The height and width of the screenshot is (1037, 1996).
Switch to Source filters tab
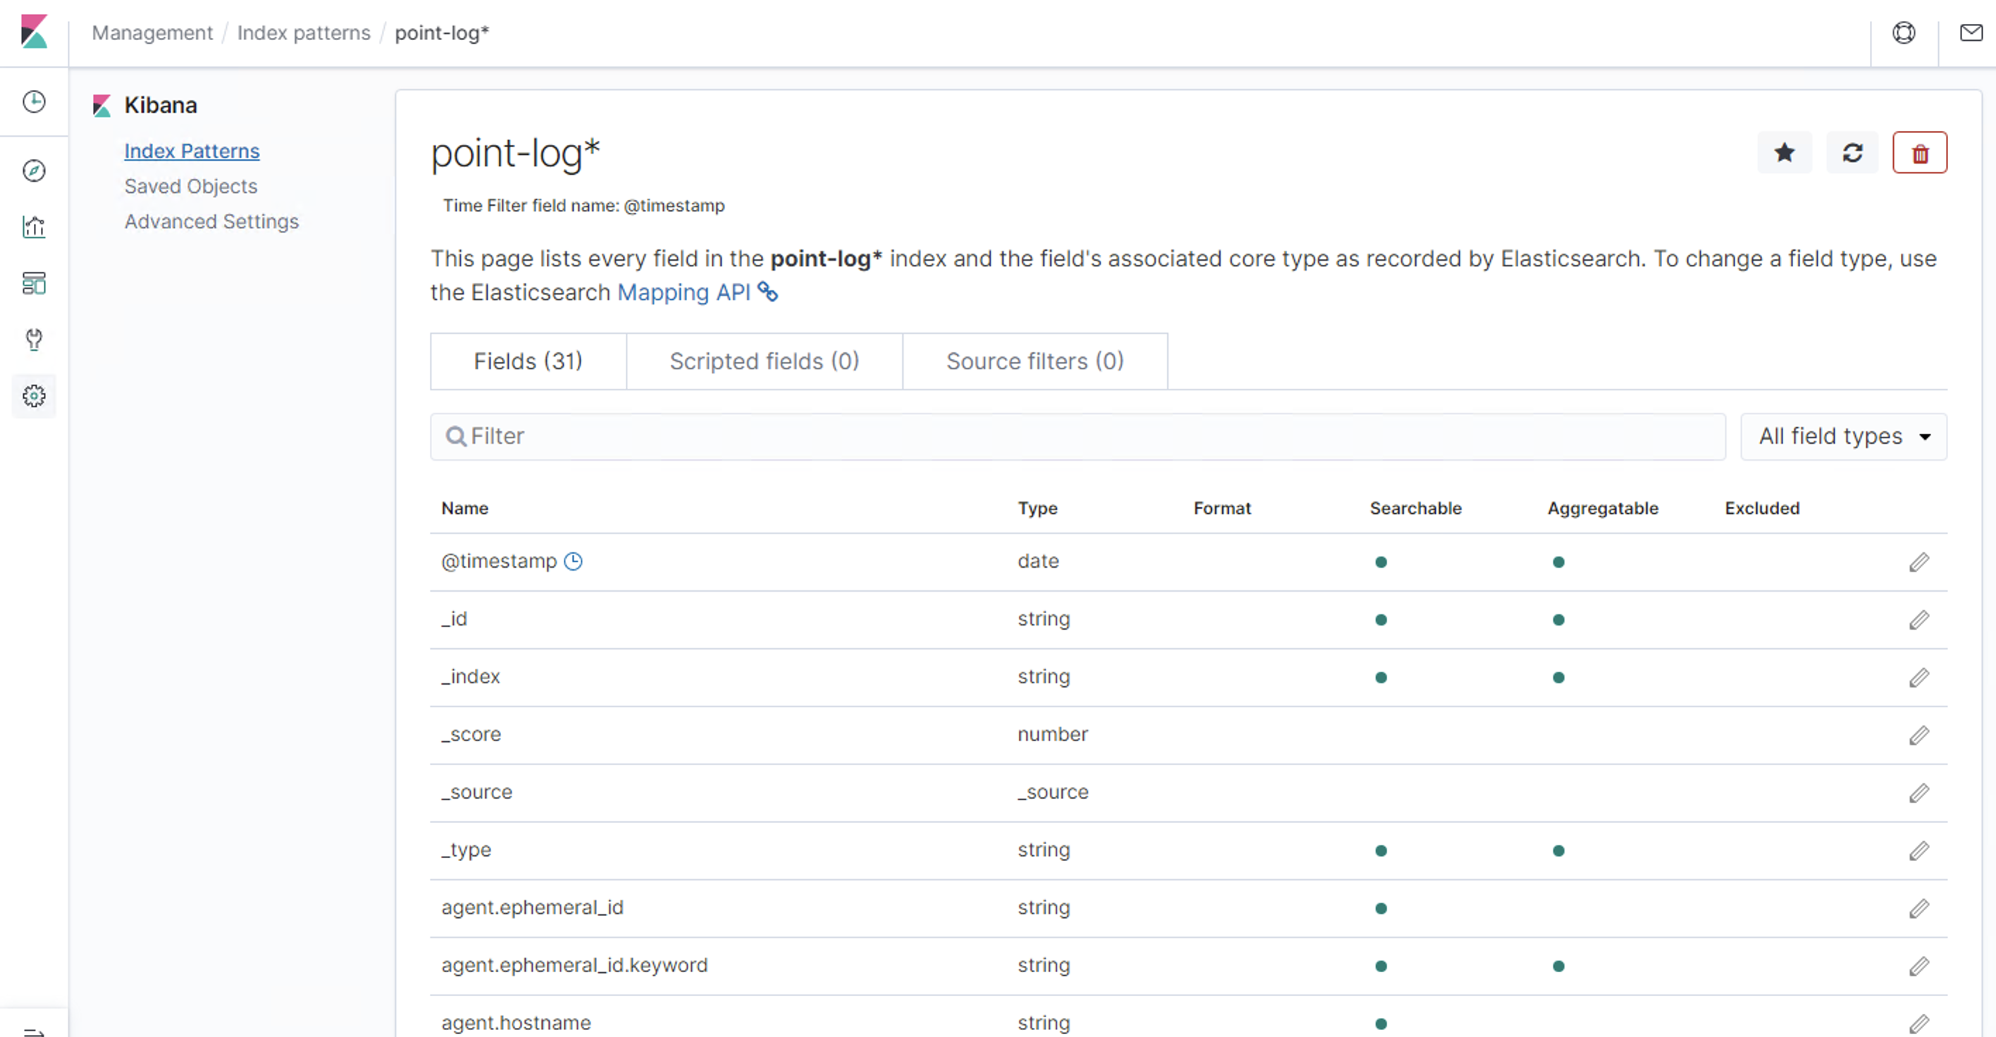[1035, 361]
